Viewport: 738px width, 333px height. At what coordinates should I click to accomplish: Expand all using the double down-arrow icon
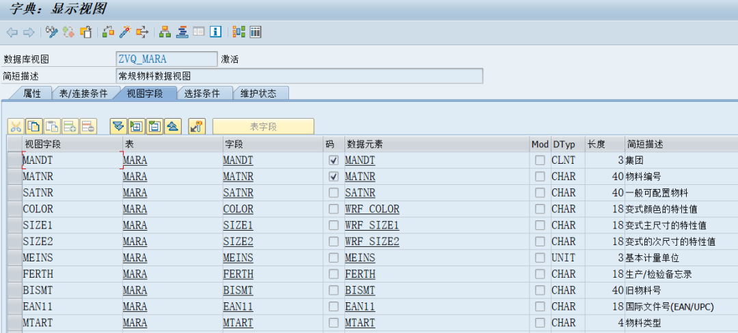tap(118, 126)
